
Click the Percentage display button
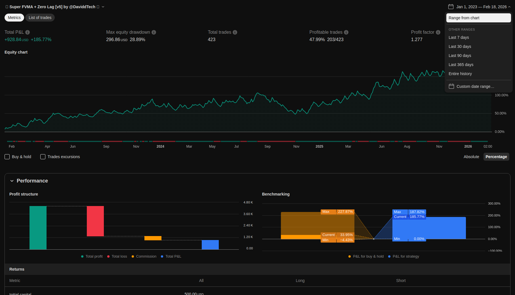[496, 157]
